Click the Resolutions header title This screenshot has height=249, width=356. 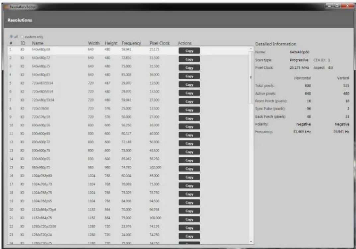[x=20, y=20]
